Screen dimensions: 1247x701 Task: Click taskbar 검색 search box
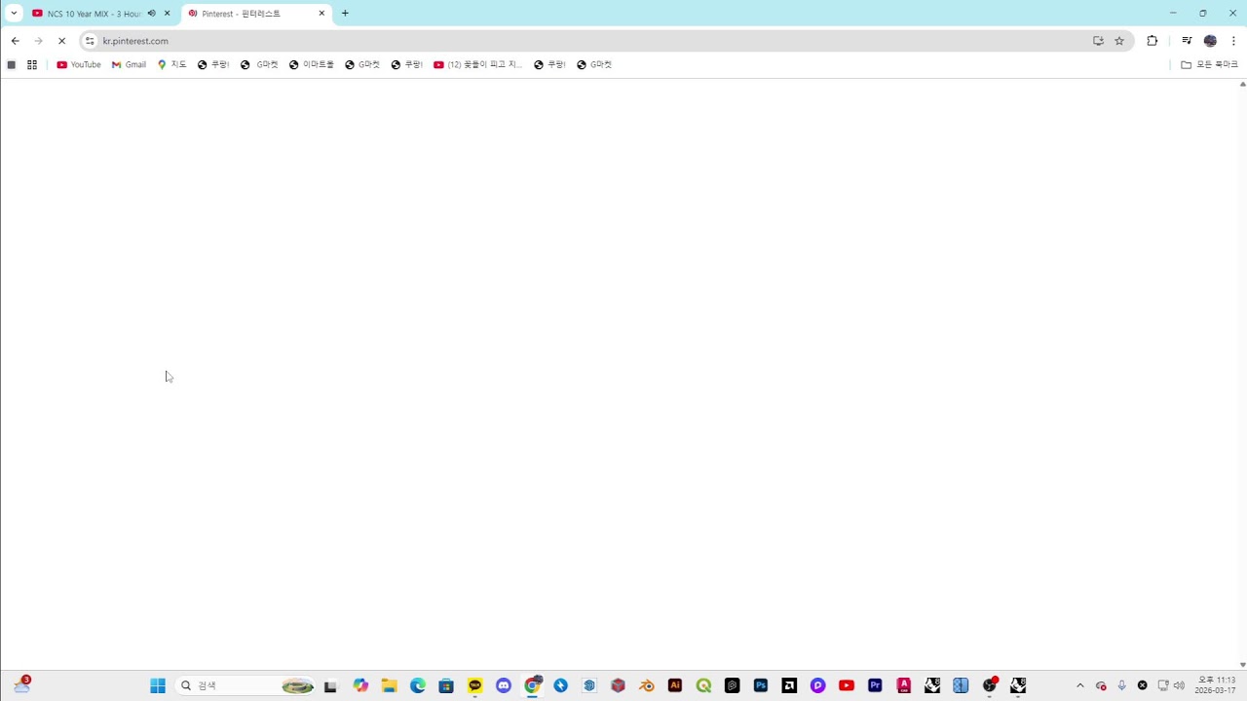pos(246,685)
